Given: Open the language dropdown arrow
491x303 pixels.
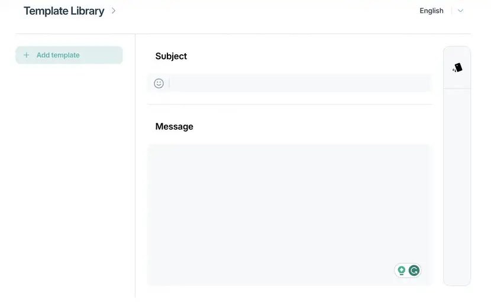Looking at the screenshot, I should point(460,11).
